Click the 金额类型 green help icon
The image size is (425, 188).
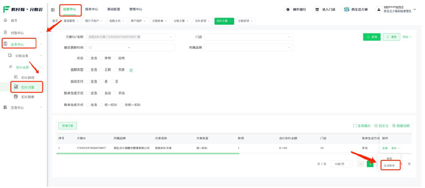(x=131, y=70)
